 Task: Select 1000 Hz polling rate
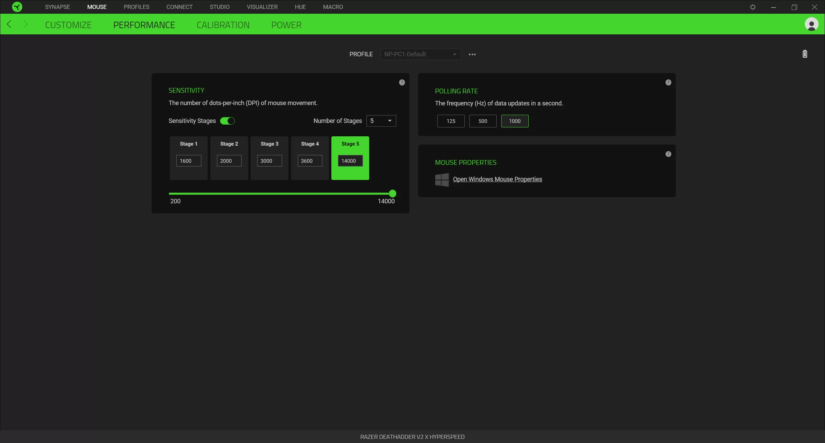(515, 121)
